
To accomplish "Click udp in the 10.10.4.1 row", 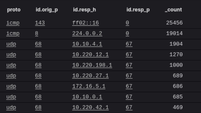I will click(11, 44).
